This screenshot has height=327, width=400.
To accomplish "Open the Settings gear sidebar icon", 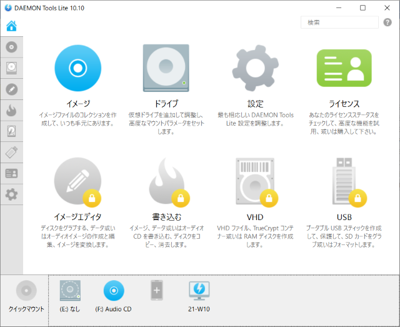I will tap(11, 194).
